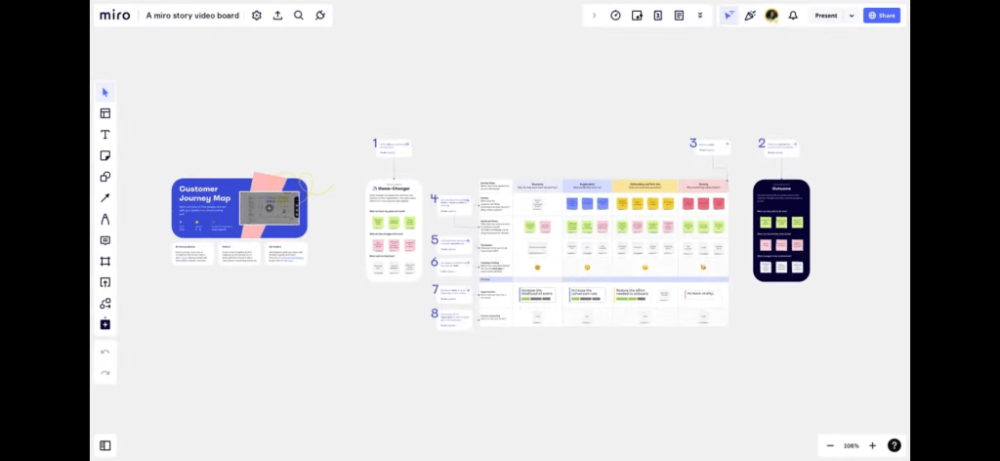
Task: Start the timer tool
Action: (x=615, y=16)
